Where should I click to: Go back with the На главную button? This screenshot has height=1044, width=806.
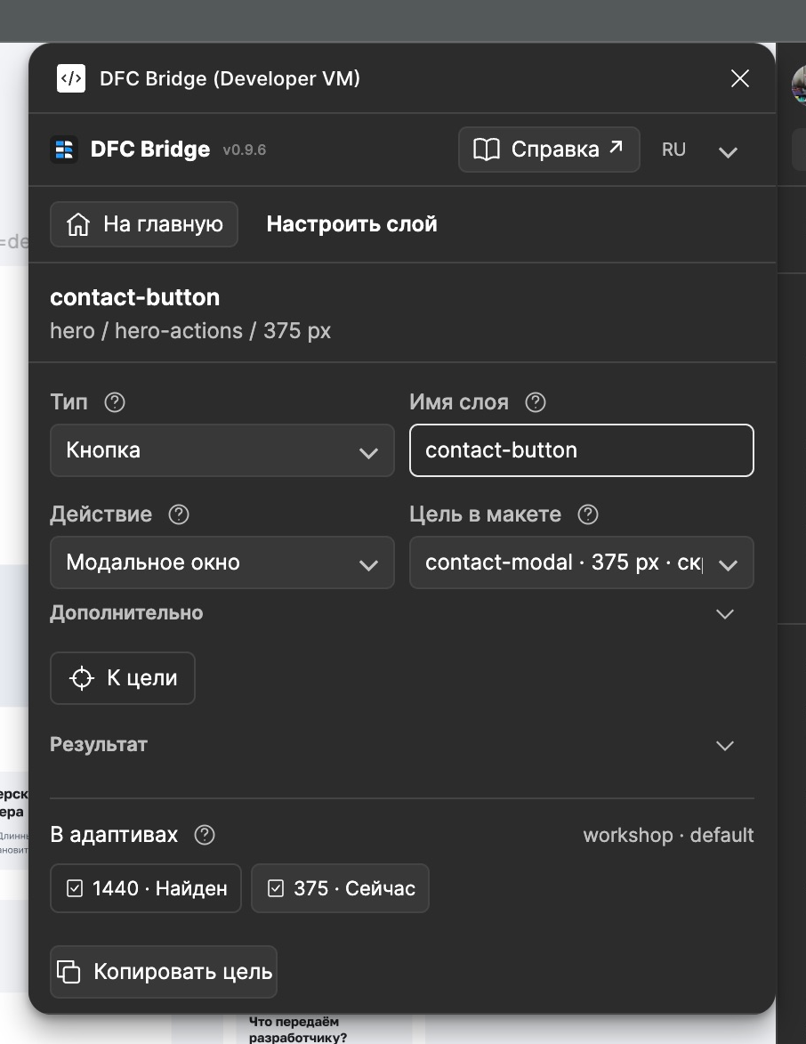pyautogui.click(x=144, y=224)
